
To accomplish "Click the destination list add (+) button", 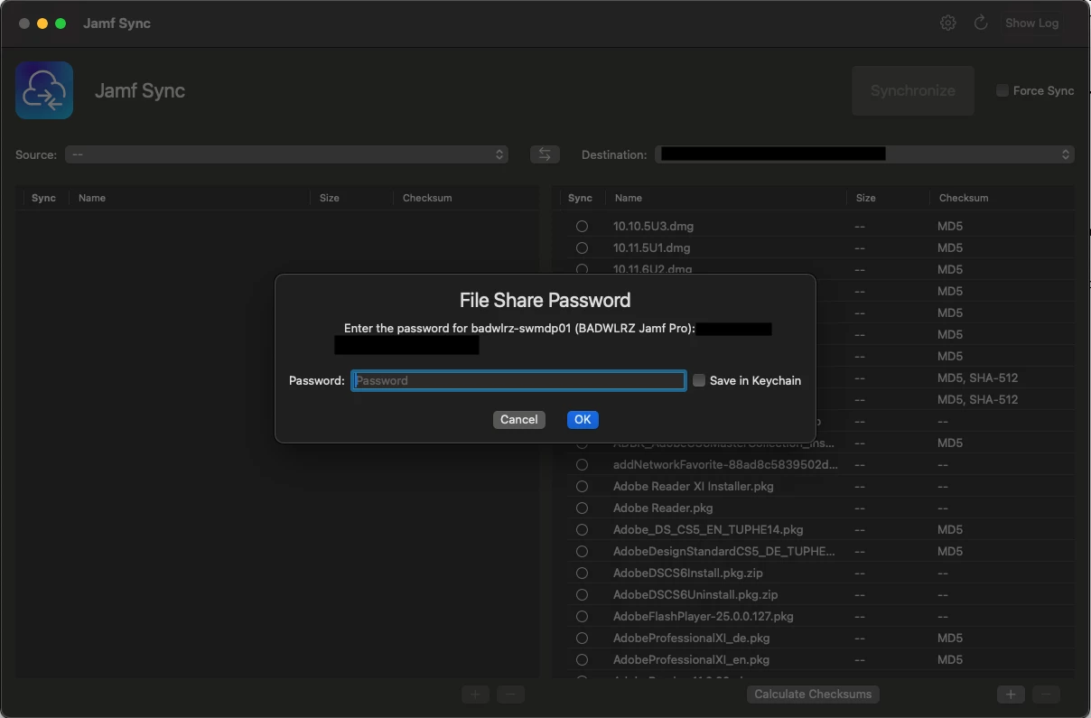I will tap(1011, 694).
